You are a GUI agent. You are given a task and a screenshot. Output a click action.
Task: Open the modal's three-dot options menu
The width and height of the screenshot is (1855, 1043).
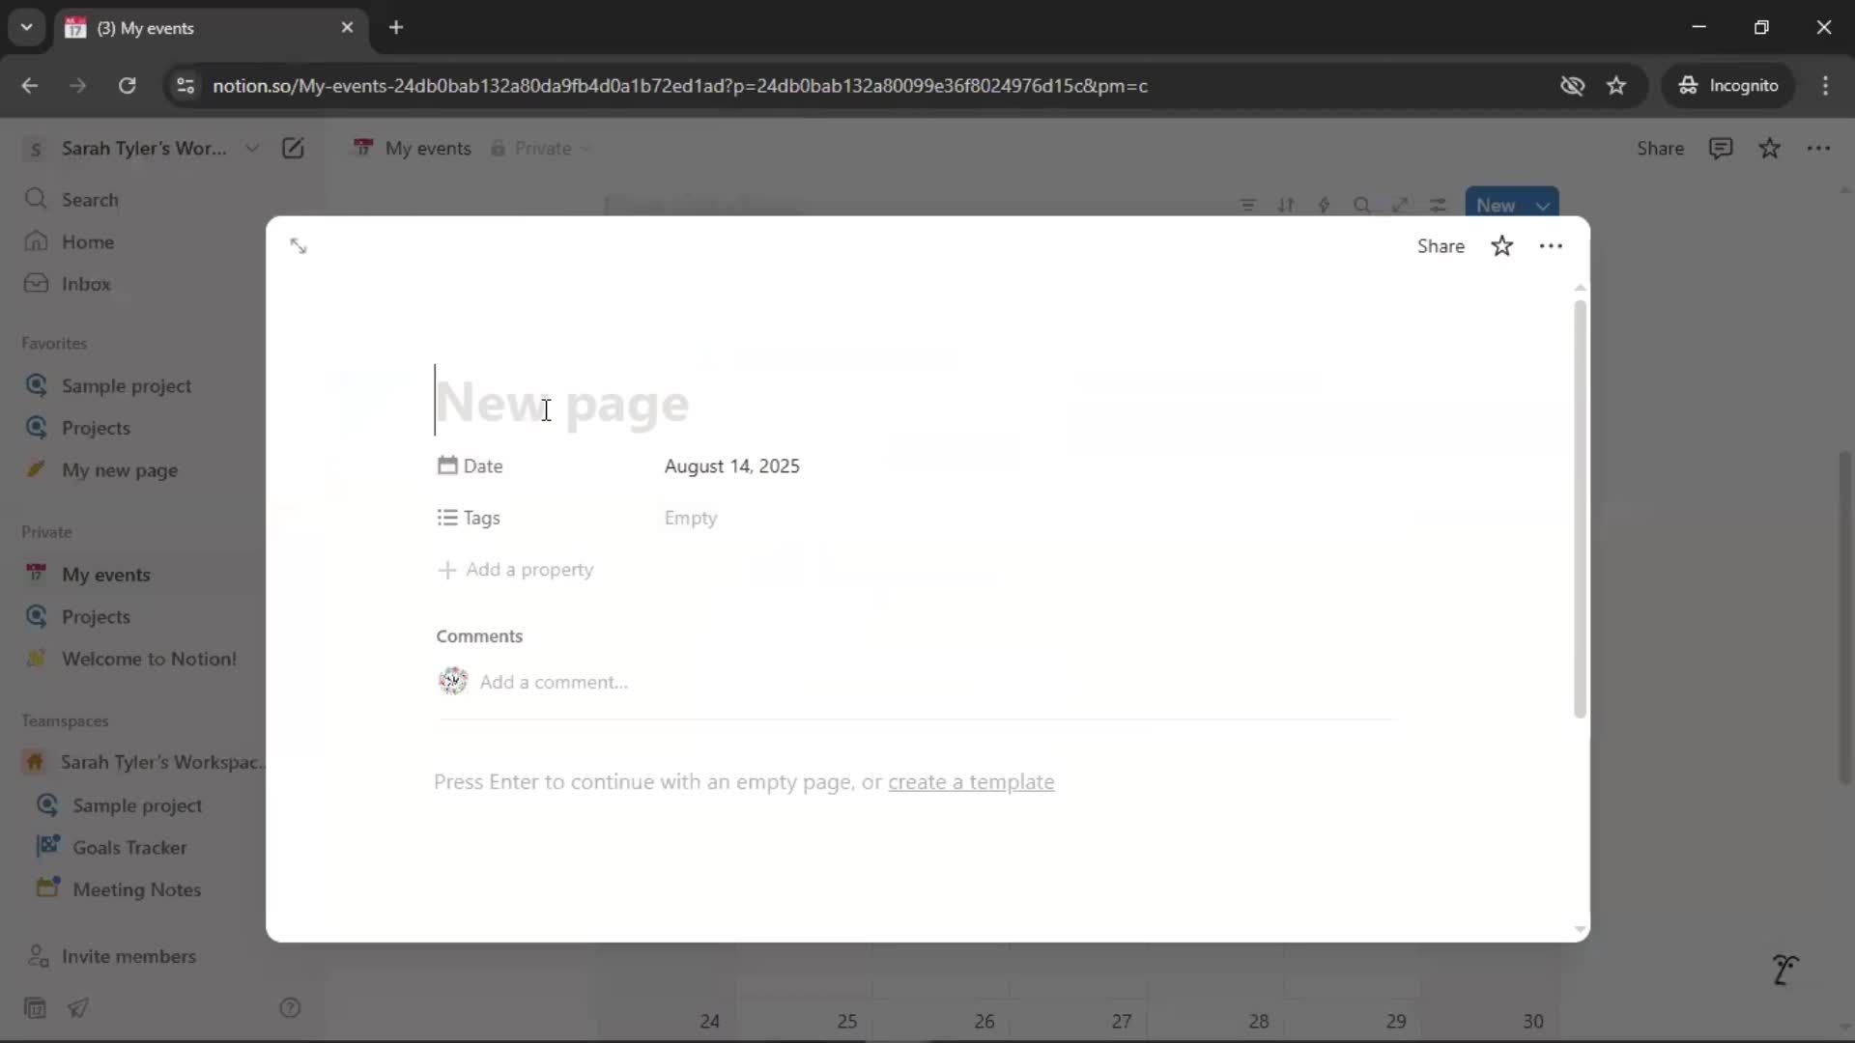[x=1551, y=246]
